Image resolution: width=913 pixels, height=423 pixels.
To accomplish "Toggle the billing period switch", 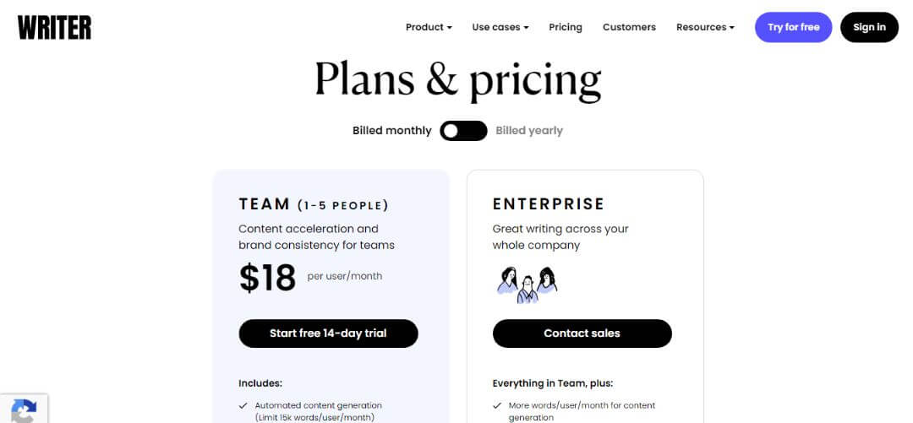I will [x=463, y=131].
